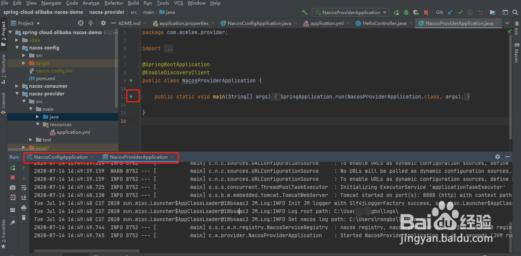The height and width of the screenshot is (256, 521).
Task: Run with Coverage from the top toolbar
Action: point(416,12)
